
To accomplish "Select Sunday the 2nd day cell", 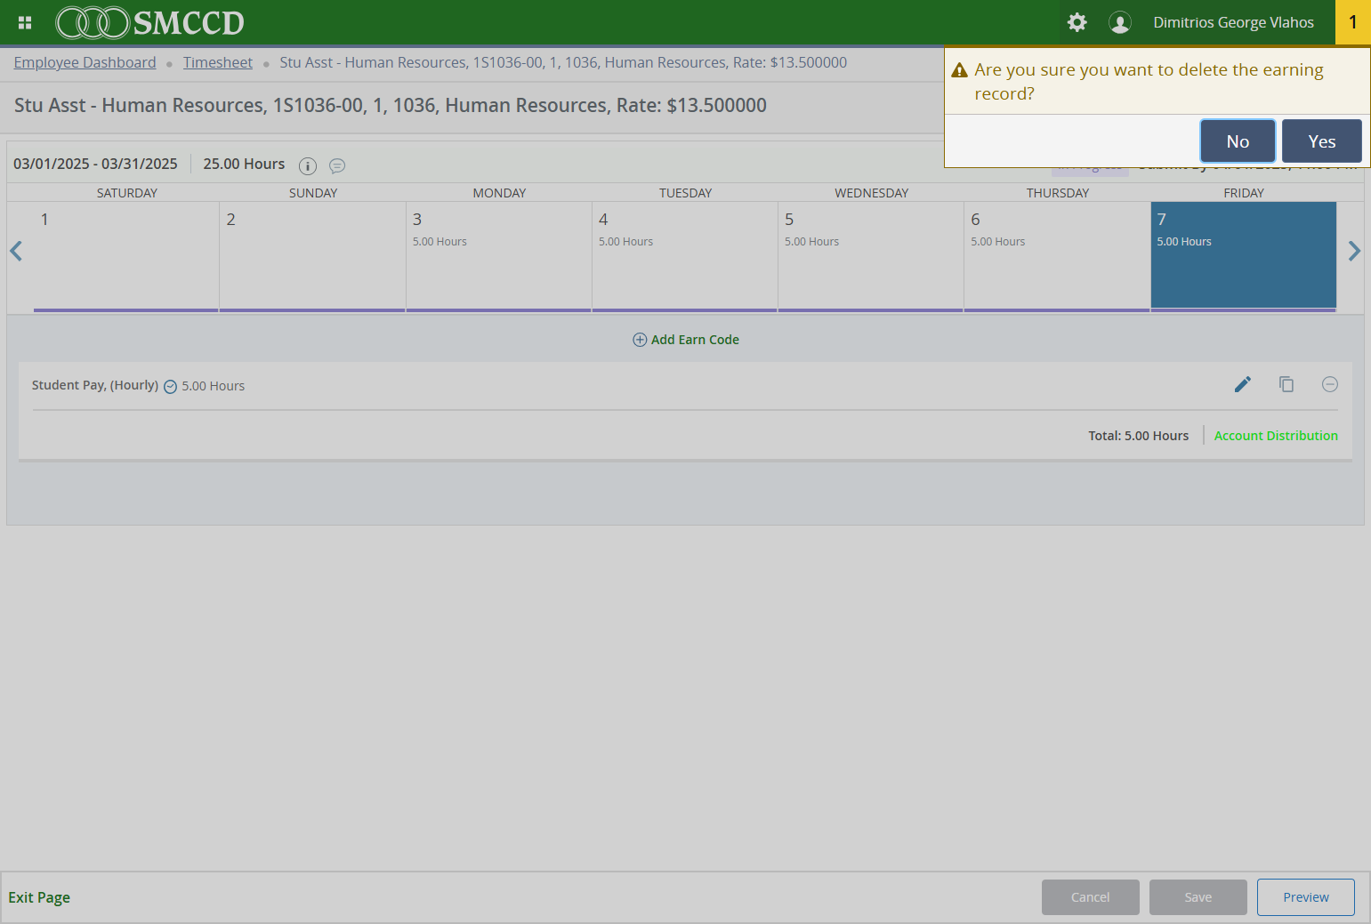I will 312,256.
